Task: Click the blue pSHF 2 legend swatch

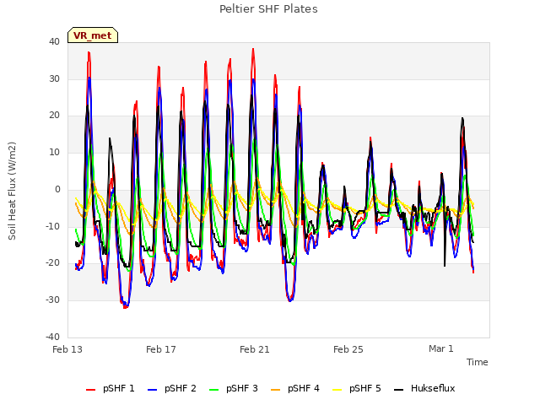Action: [152, 390]
